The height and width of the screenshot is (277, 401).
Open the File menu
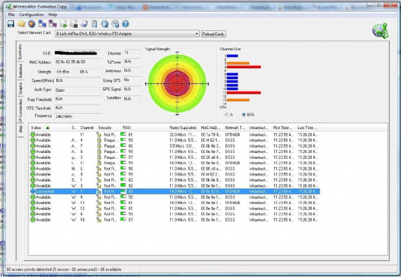pos(11,14)
